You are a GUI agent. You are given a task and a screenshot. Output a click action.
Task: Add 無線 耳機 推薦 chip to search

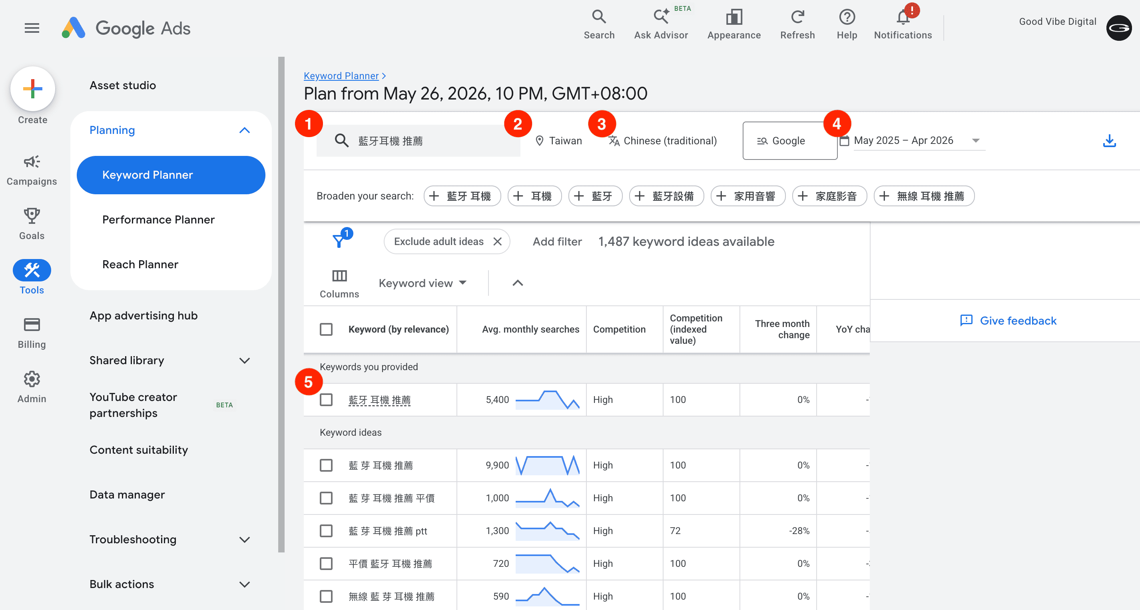coord(924,195)
